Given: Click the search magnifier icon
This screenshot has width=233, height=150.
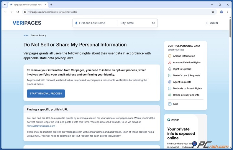Looking at the screenshot, I should [153, 23].
